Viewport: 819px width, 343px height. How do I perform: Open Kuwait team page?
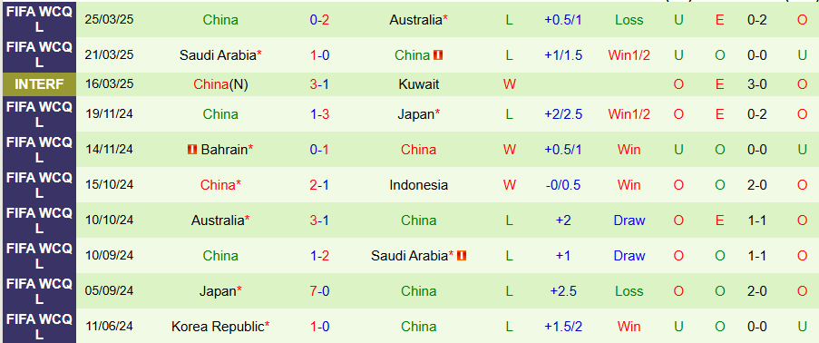click(x=418, y=84)
